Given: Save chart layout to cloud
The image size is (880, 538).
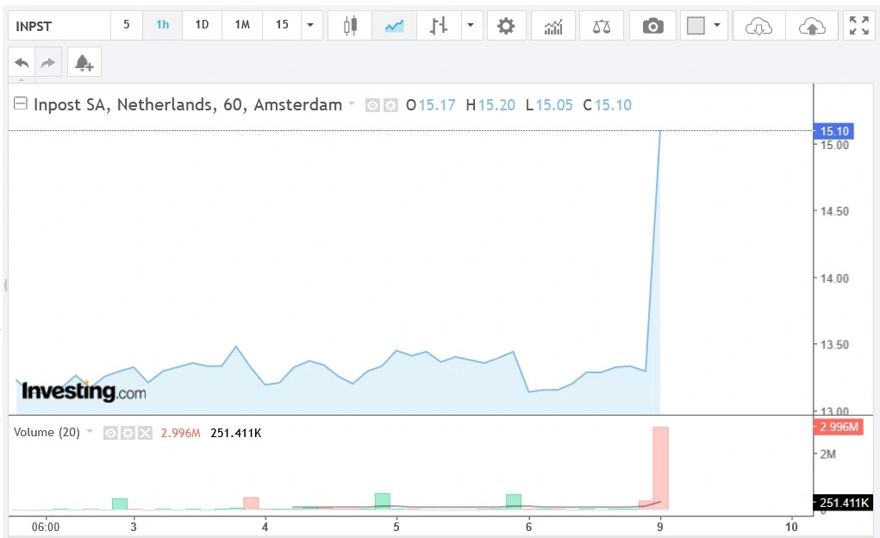Looking at the screenshot, I should pyautogui.click(x=812, y=25).
